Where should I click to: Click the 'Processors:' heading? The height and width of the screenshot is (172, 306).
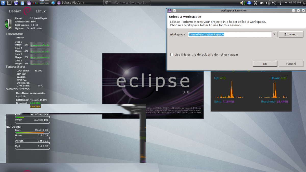point(15,34)
